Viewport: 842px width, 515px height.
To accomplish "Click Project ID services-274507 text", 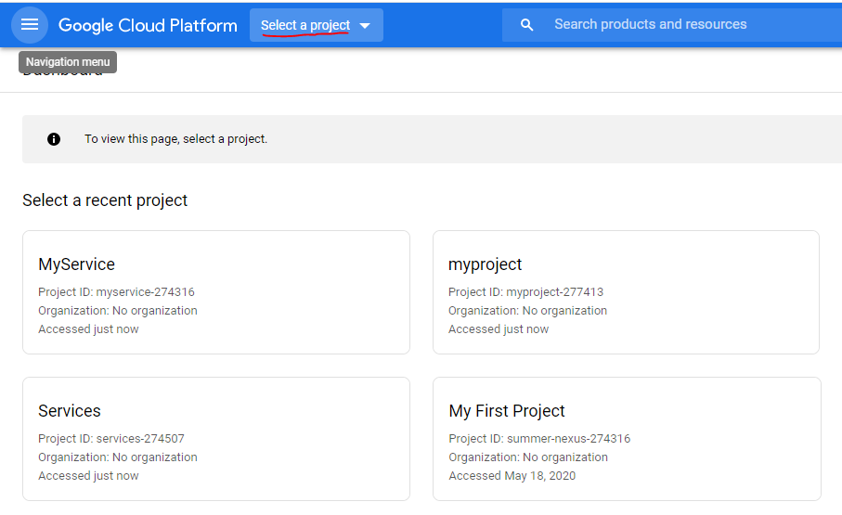I will [x=118, y=439].
